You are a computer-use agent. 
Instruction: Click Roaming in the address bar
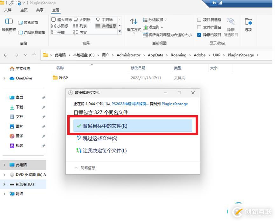(179, 55)
